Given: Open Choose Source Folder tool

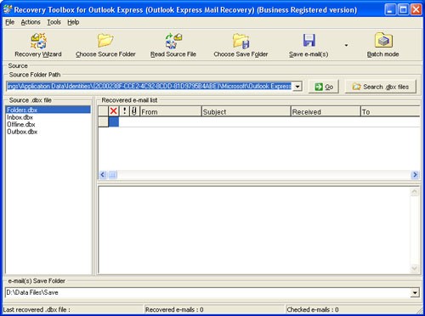Looking at the screenshot, I should tap(105, 45).
